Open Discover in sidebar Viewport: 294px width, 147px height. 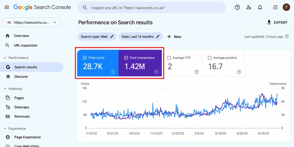[x=21, y=76]
